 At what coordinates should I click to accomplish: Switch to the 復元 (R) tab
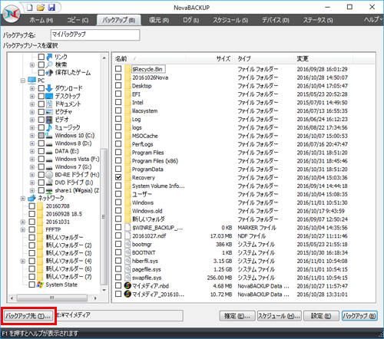(x=159, y=20)
